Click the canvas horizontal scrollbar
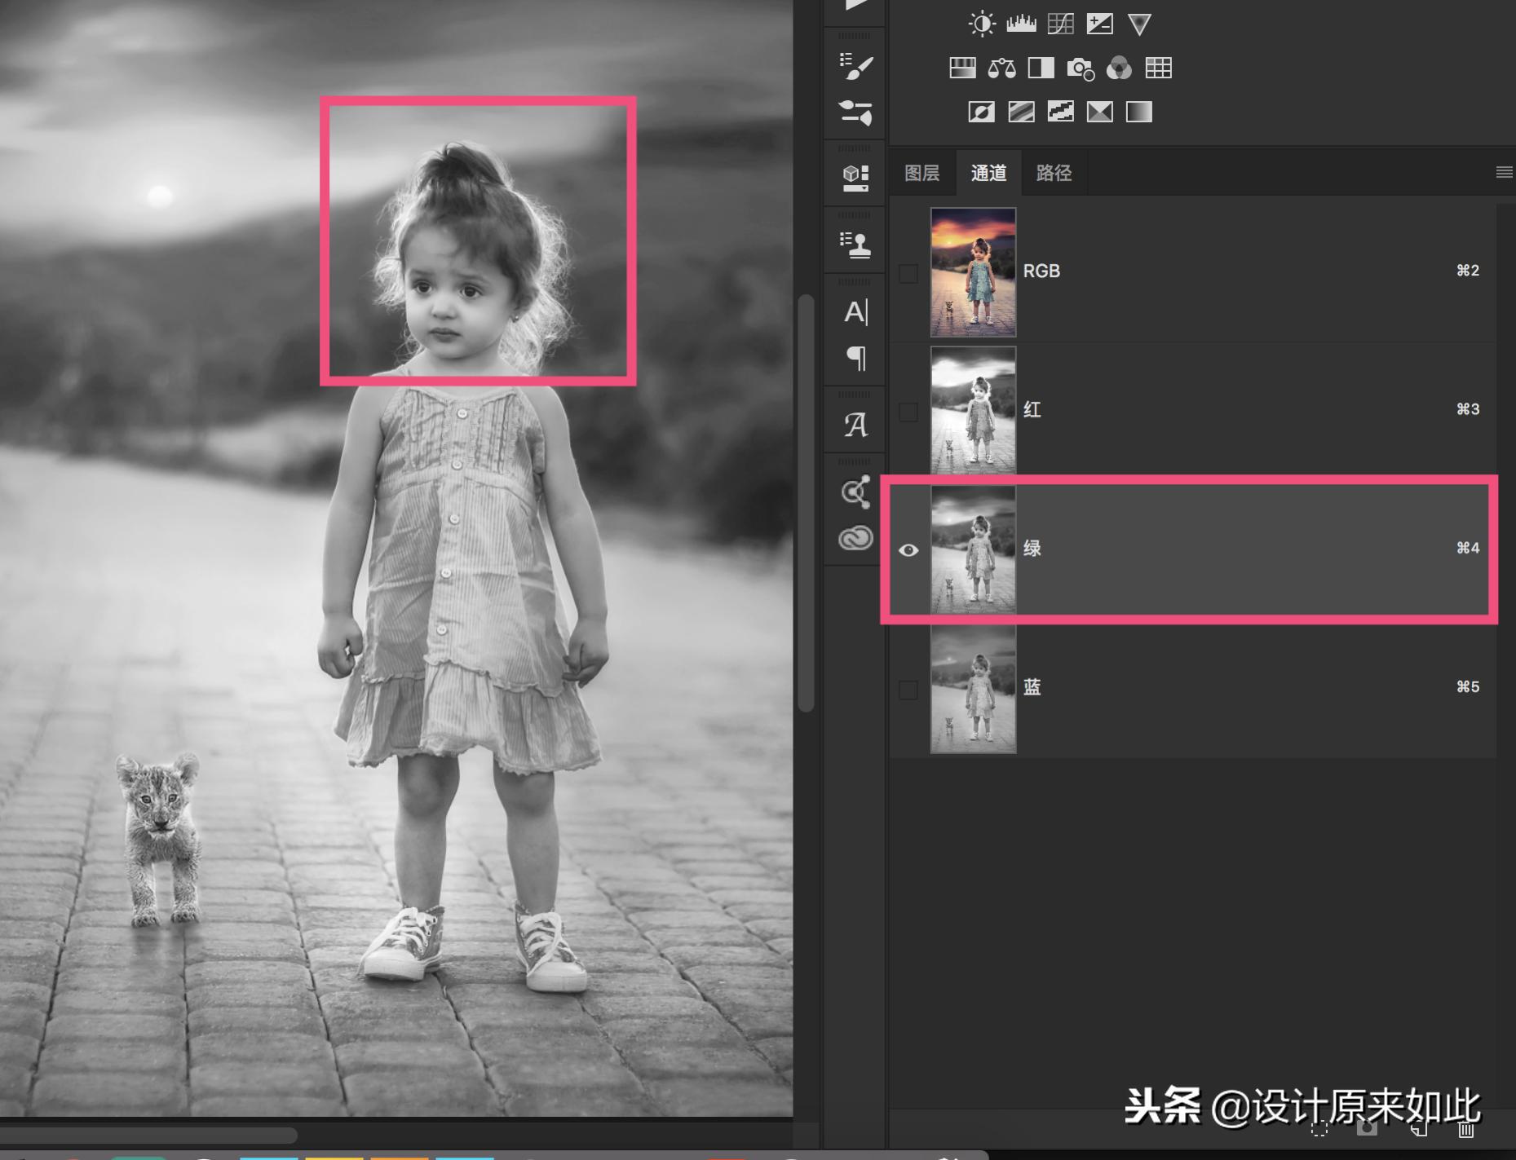This screenshot has width=1516, height=1160. click(148, 1135)
